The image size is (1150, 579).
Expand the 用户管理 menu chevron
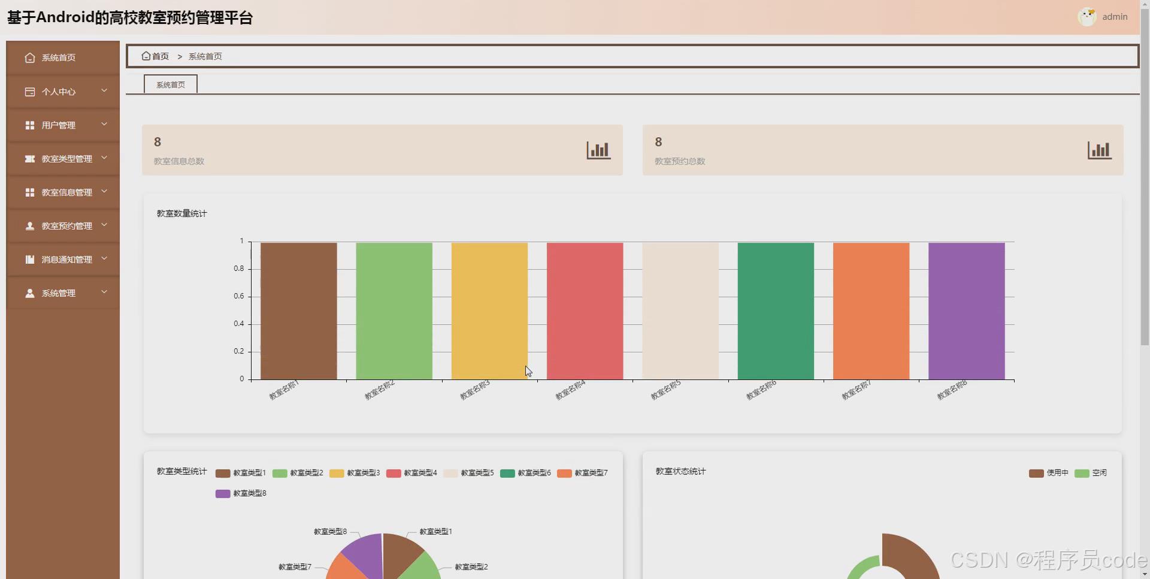point(104,124)
